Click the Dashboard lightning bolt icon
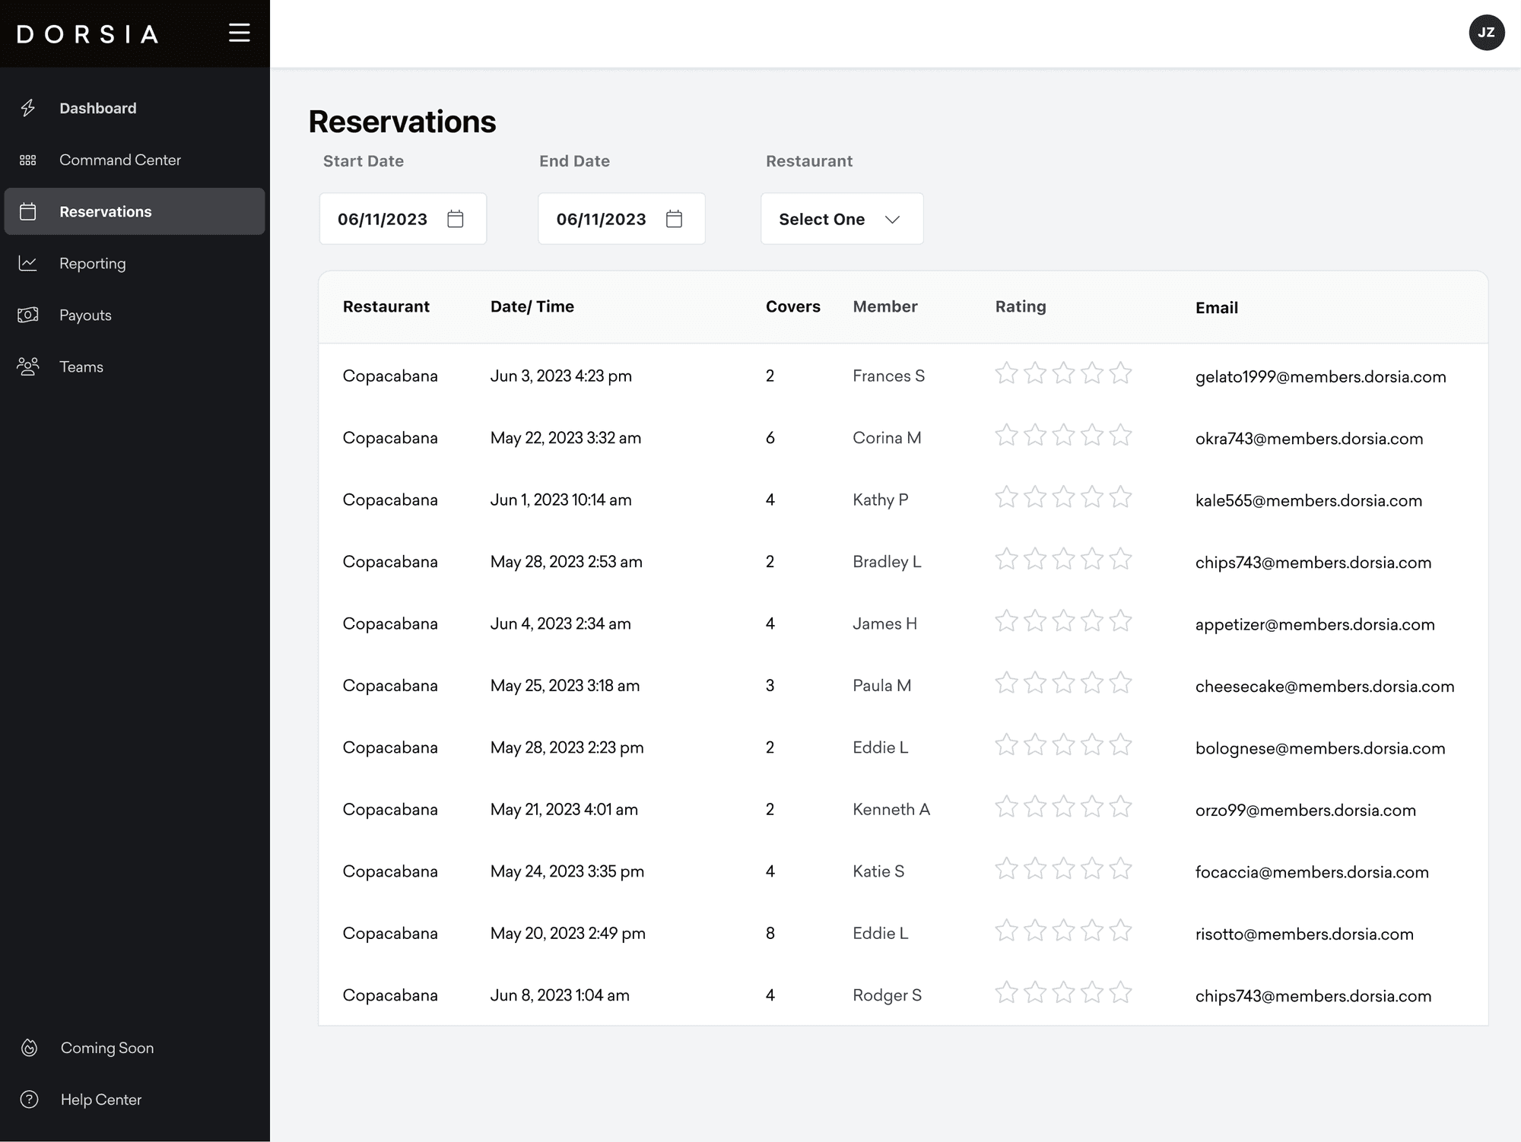This screenshot has height=1142, width=1521. pos(28,108)
